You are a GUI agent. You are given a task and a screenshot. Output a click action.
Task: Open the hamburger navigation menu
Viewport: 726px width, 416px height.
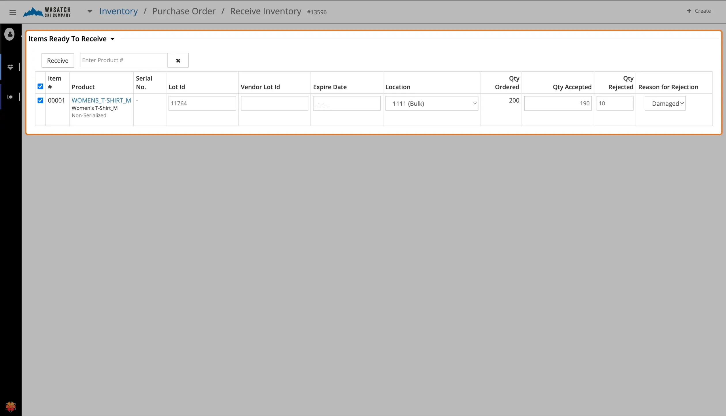point(12,12)
